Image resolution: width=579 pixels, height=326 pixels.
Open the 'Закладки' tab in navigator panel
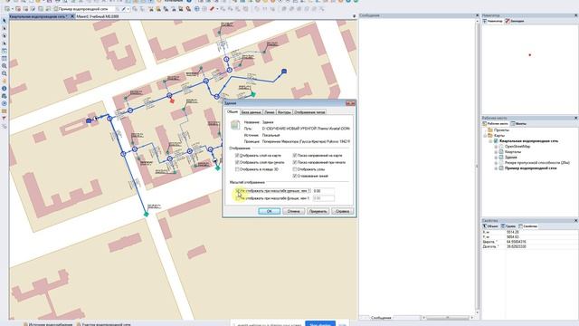[515, 21]
